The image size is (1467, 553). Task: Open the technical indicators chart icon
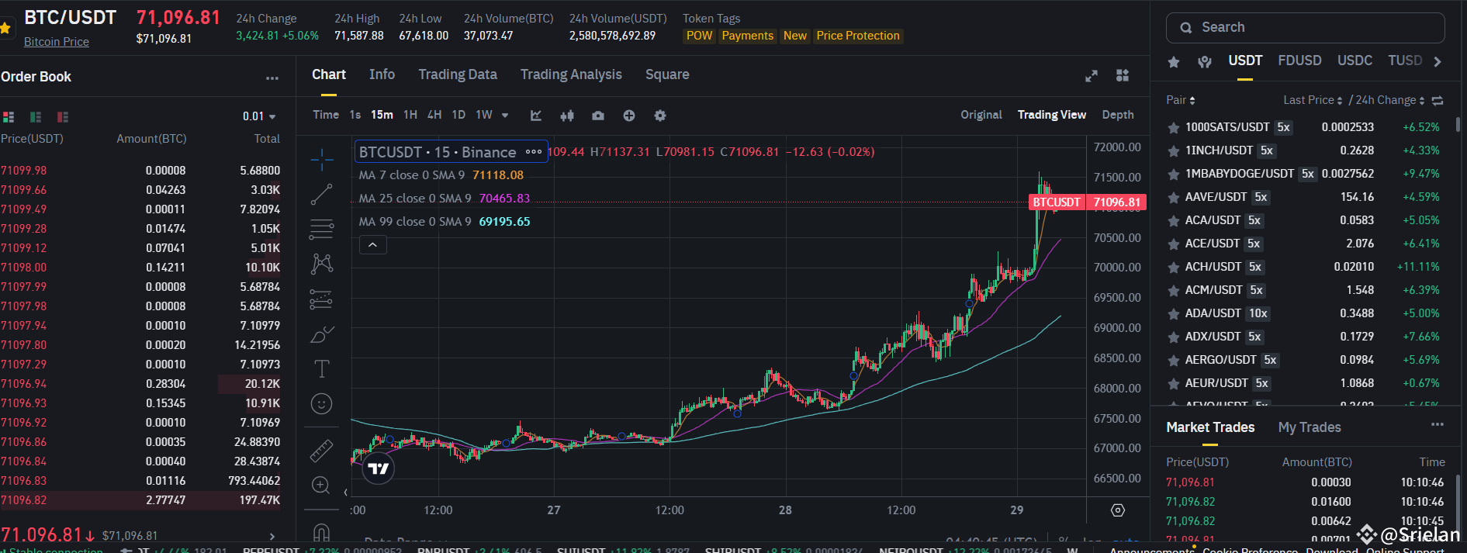[x=536, y=116]
